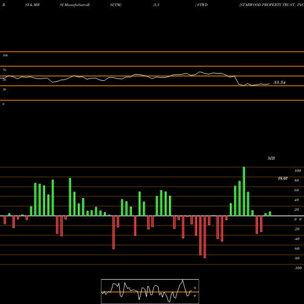The image size is (304, 304).
Task: Open the mini oscillator thumbnail chart
Action: (150, 291)
